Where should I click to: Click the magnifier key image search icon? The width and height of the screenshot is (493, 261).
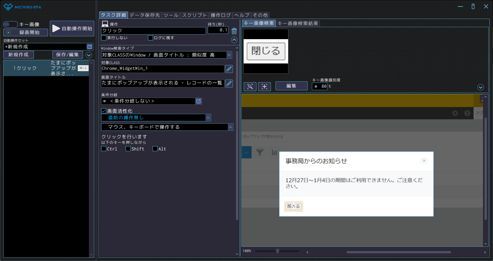tap(250, 86)
